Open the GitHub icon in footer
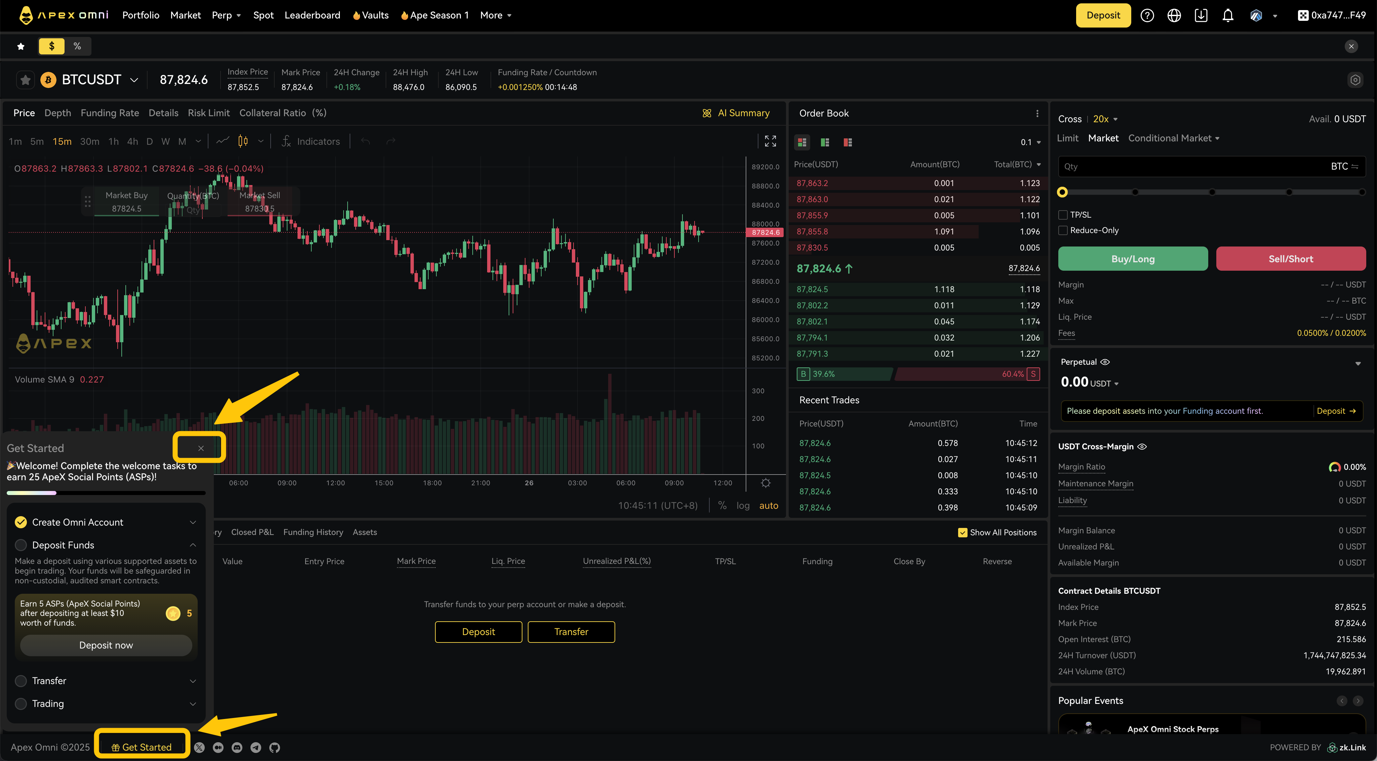Viewport: 1377px width, 761px height. [274, 747]
